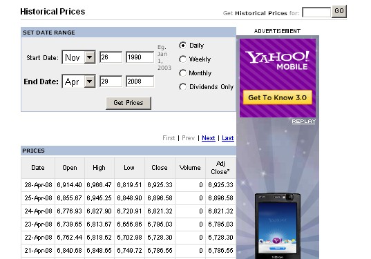Click the open value 6,914.40
Screen dimensions: 371x259
coord(69,185)
